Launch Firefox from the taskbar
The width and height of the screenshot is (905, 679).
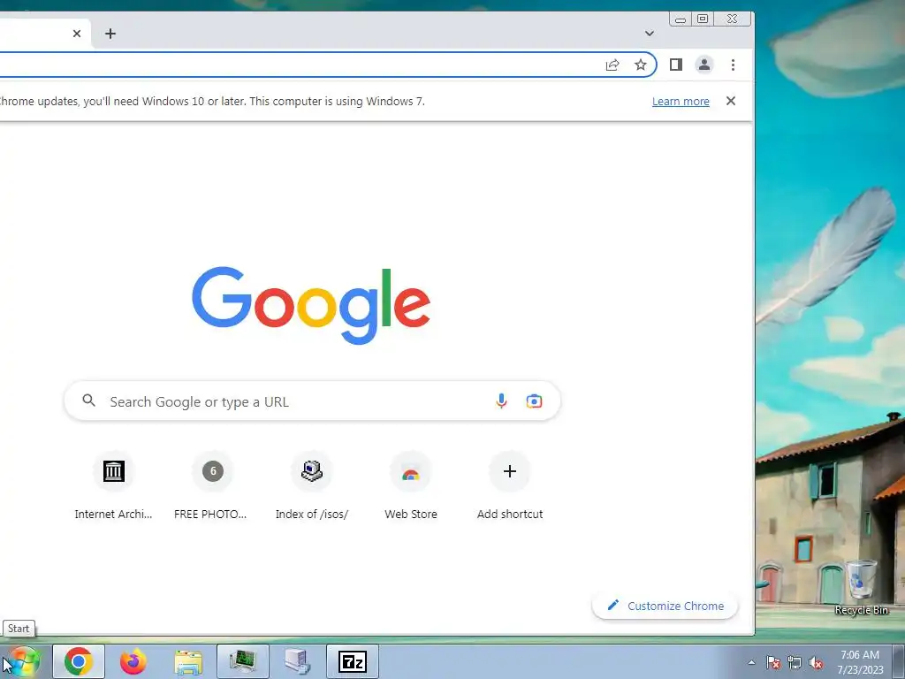point(133,661)
